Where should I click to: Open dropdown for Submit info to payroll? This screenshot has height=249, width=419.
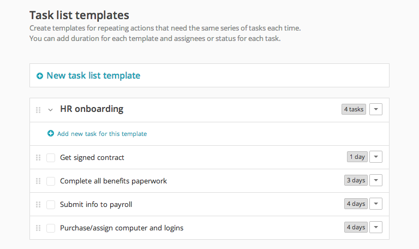(376, 204)
